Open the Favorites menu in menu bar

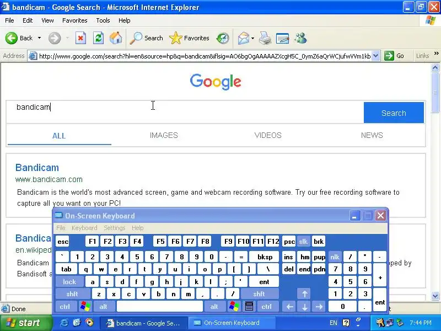coord(75,20)
